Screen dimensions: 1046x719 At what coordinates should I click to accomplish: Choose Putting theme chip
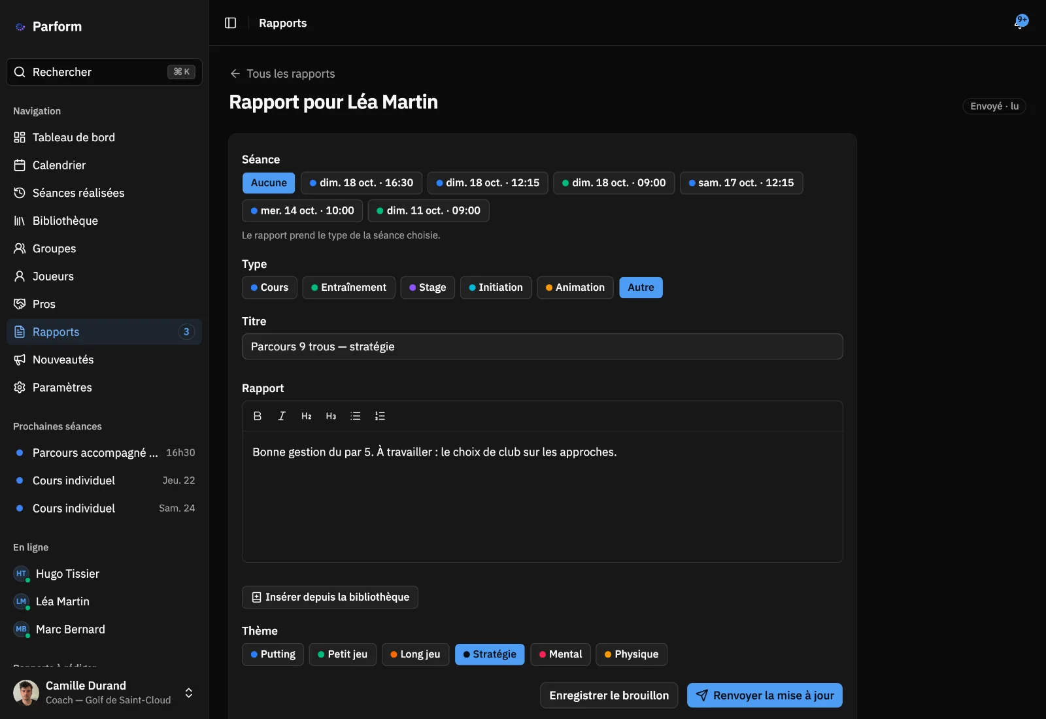point(273,654)
